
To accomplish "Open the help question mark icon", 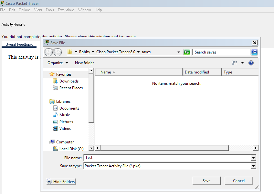I will pos(251,63).
